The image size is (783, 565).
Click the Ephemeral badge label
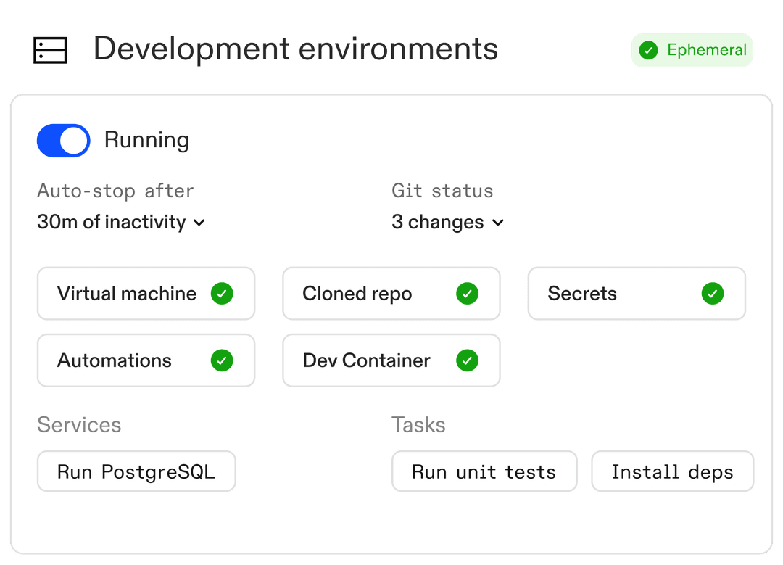706,50
